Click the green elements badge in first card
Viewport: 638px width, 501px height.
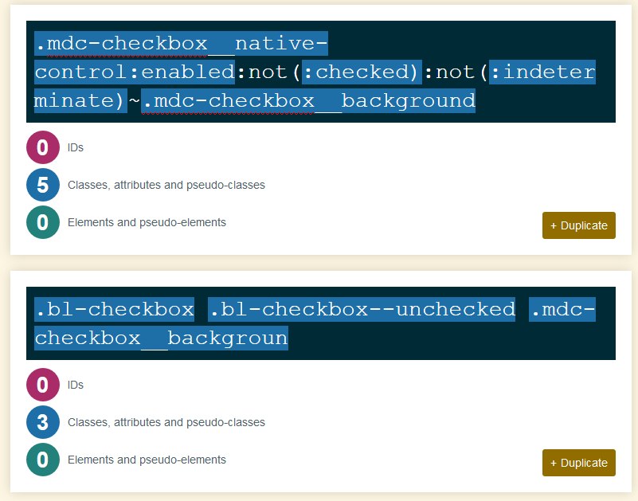[43, 222]
